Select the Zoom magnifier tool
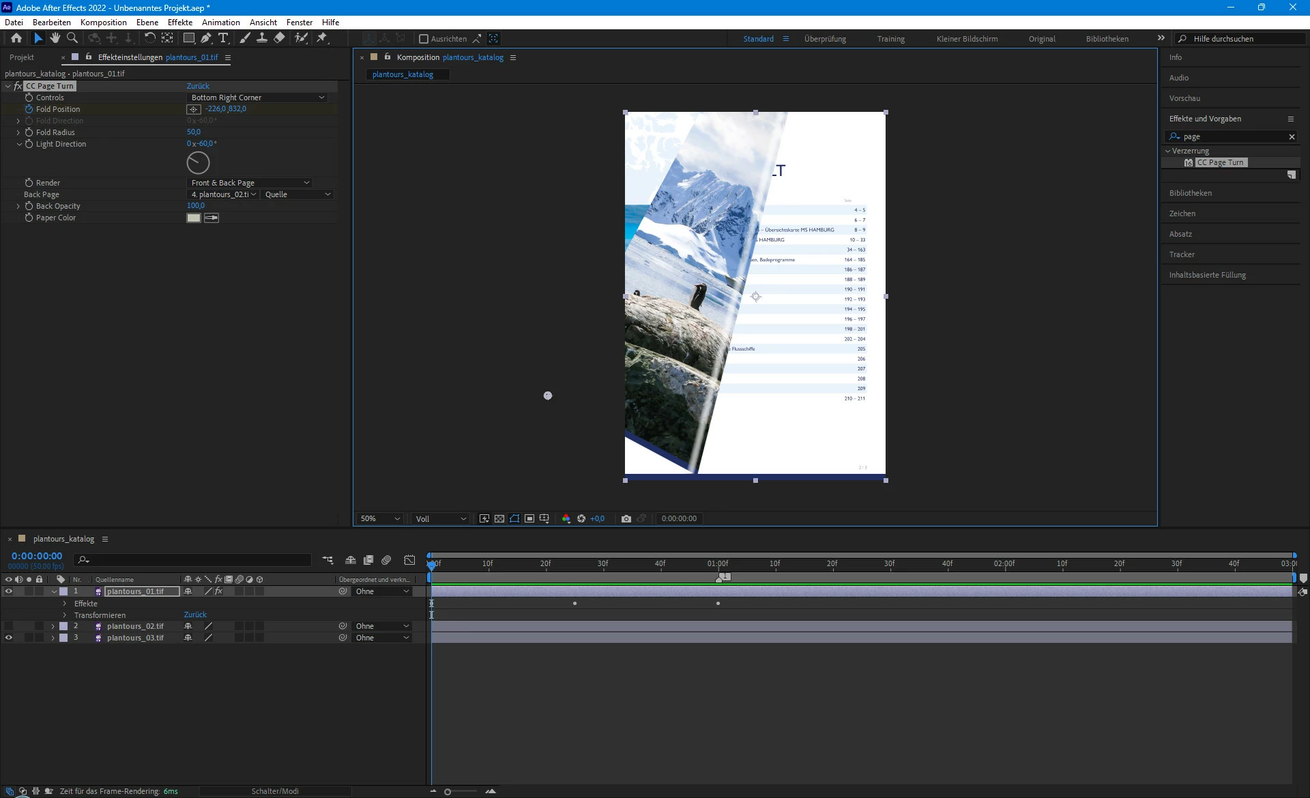The height and width of the screenshot is (798, 1310). coord(72,38)
